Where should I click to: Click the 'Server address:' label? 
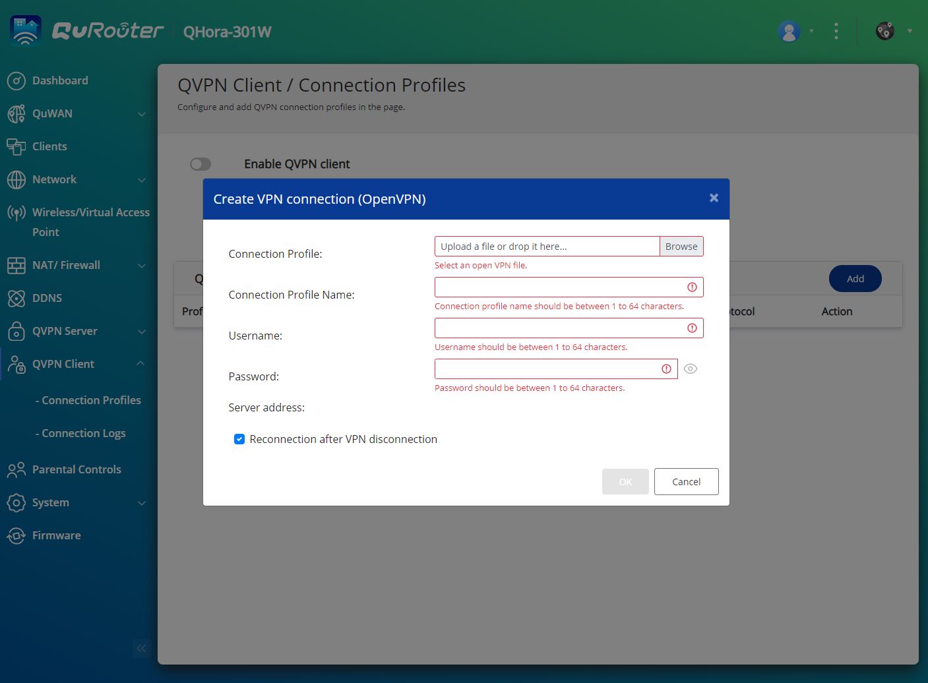click(x=266, y=407)
